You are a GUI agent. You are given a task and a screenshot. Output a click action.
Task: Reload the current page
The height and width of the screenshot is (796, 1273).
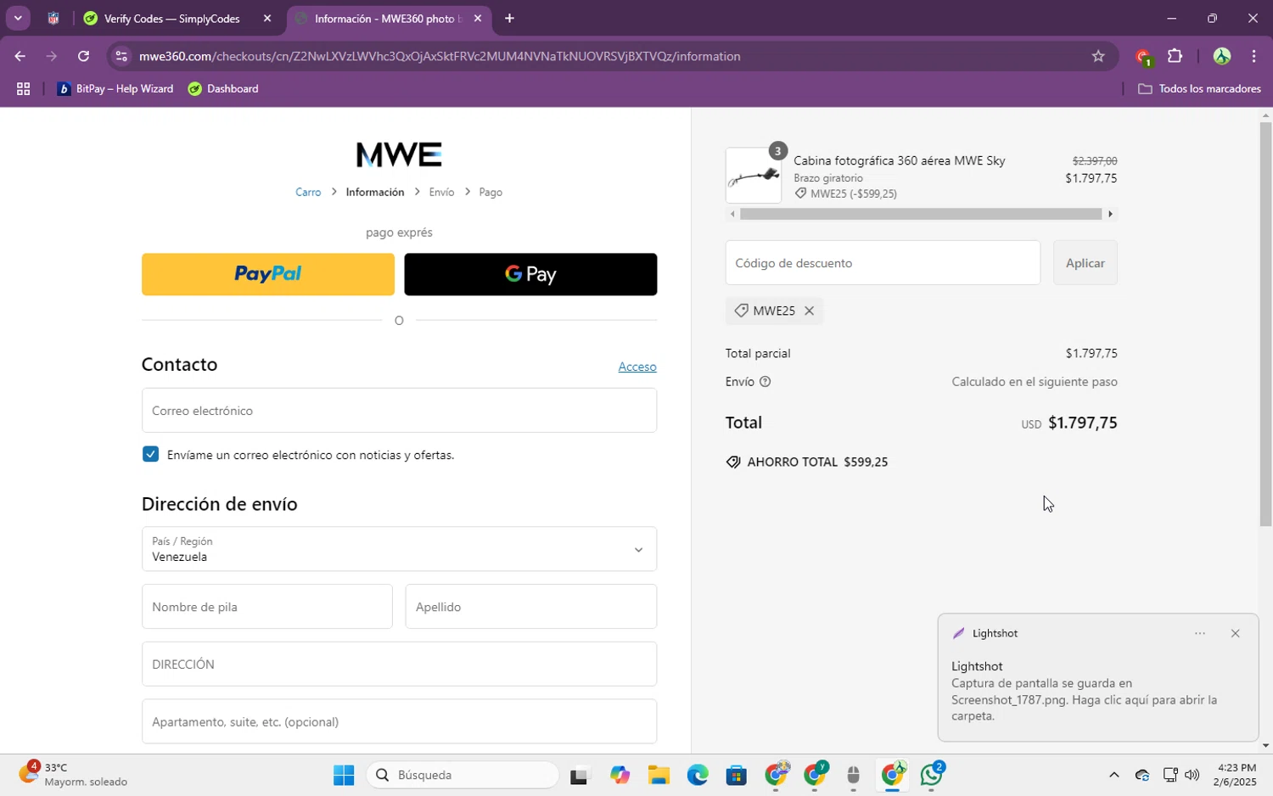point(83,57)
